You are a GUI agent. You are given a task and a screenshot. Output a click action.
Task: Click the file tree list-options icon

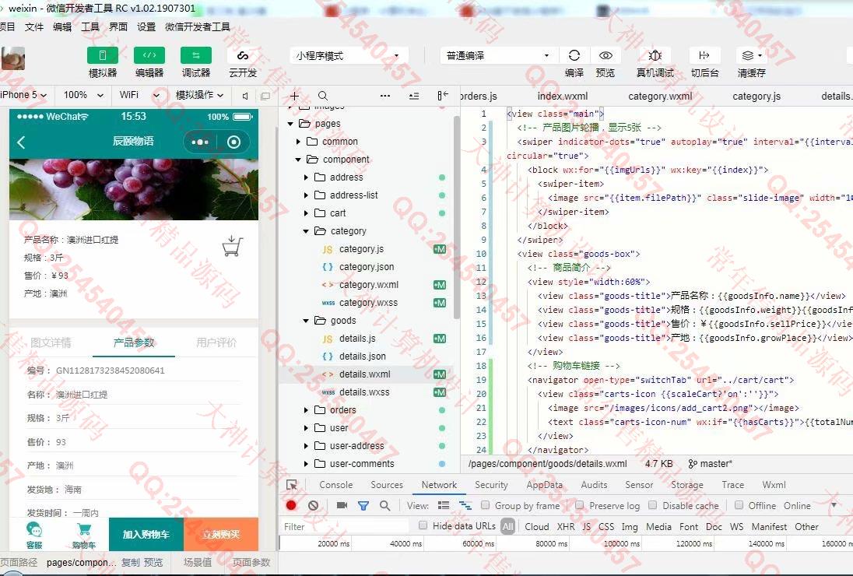pos(414,96)
